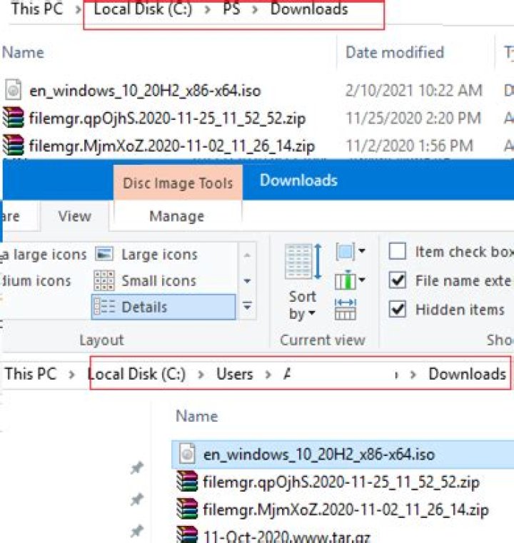Choose the Medium icons layout
Screen dimensions: 514x543
36,280
